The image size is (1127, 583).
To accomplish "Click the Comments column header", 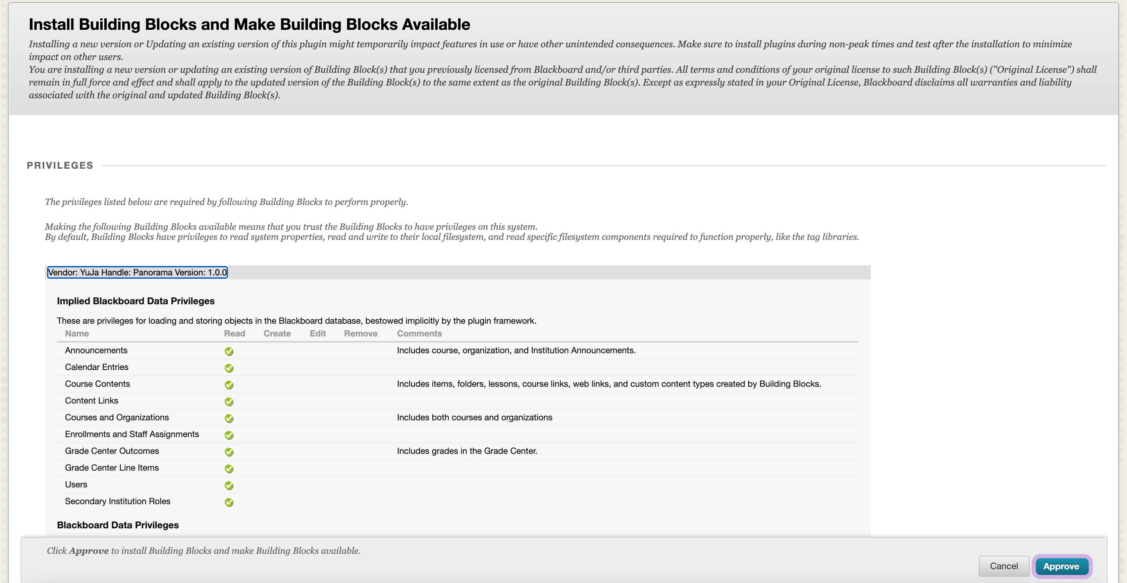I will (x=419, y=333).
